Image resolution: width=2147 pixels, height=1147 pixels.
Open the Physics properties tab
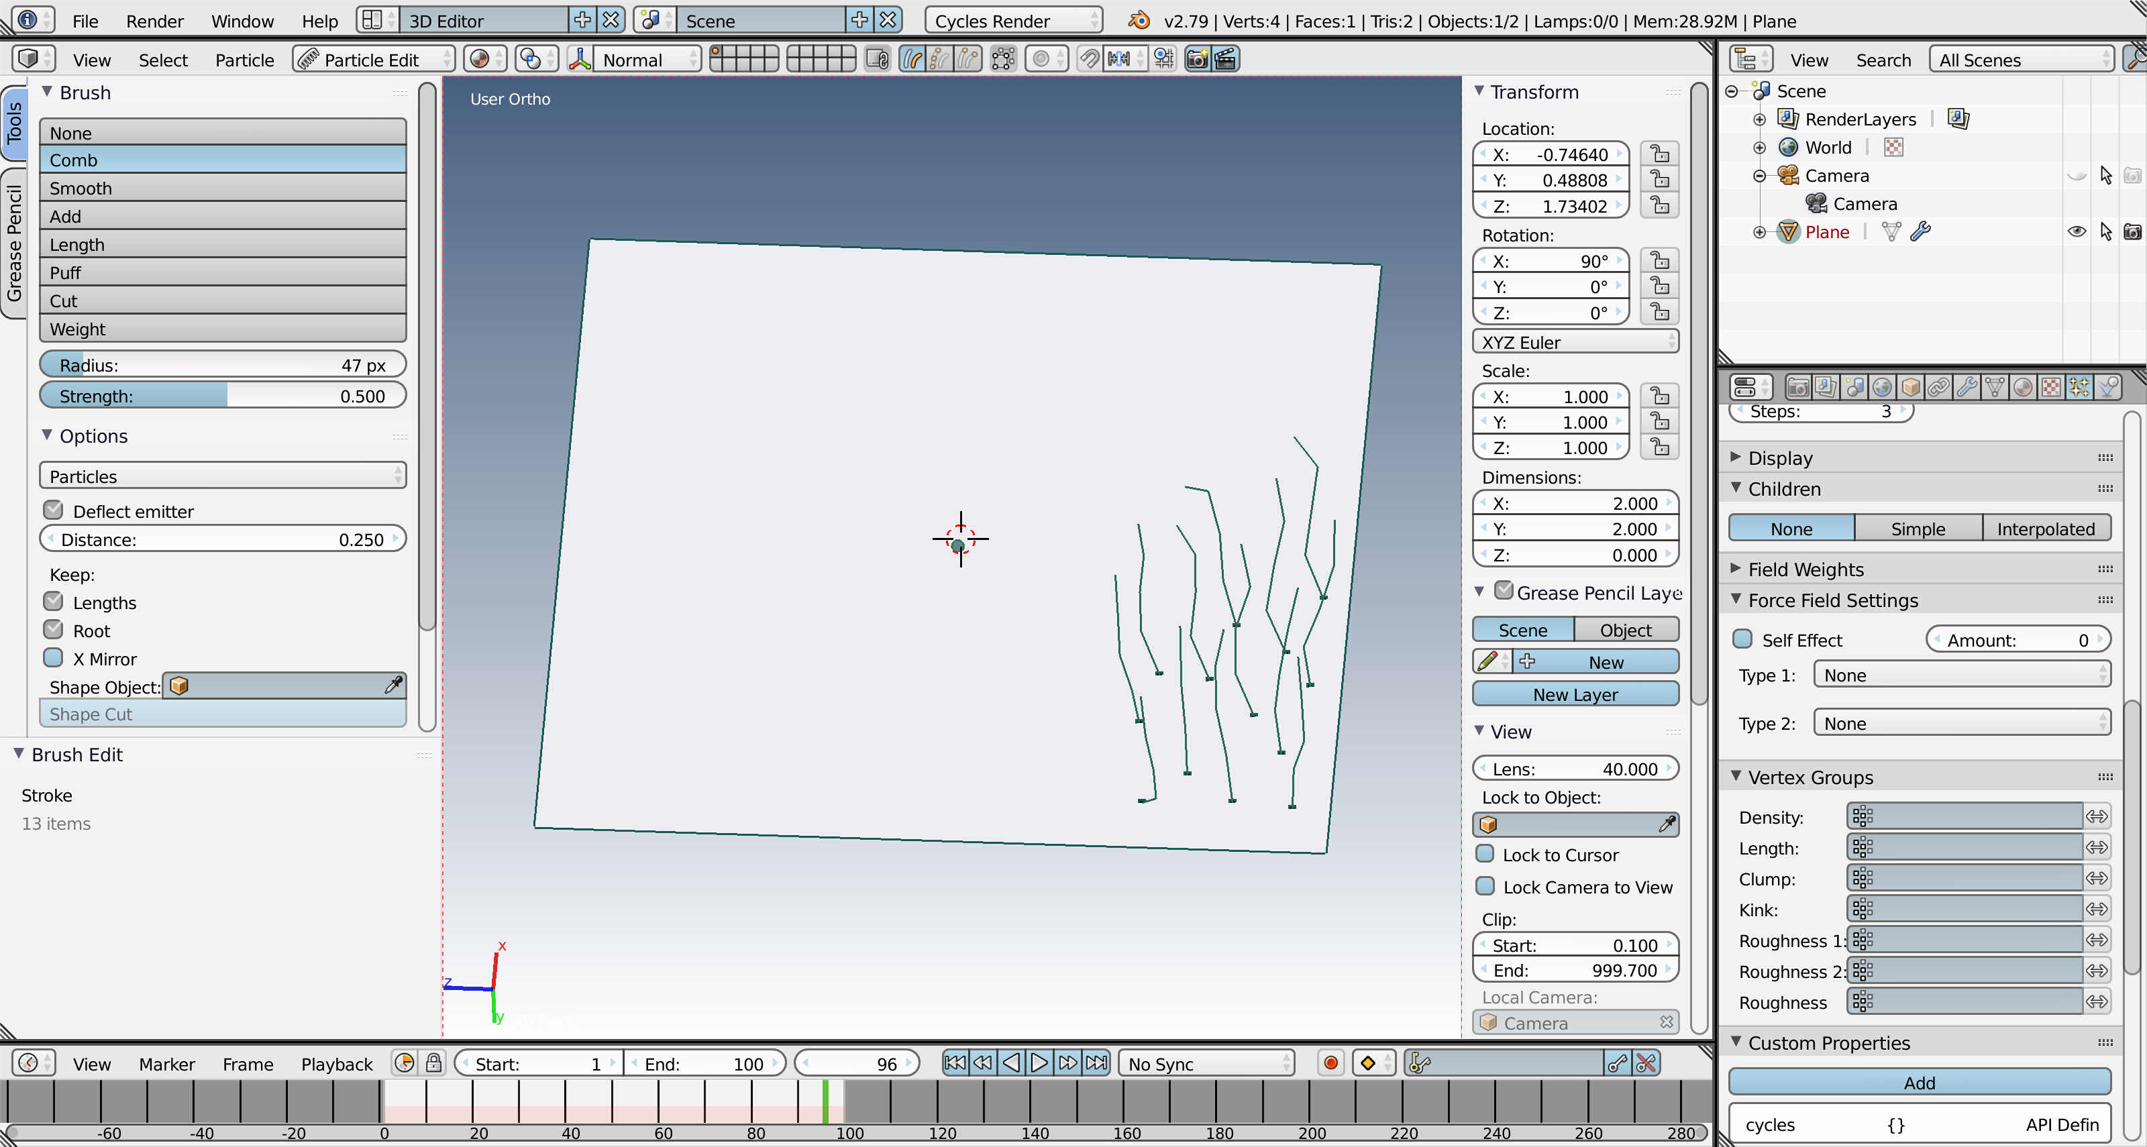[x=2109, y=386]
